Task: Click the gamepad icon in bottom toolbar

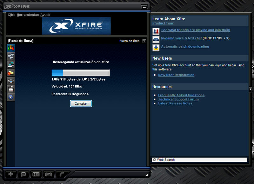Action: pyautogui.click(x=49, y=174)
